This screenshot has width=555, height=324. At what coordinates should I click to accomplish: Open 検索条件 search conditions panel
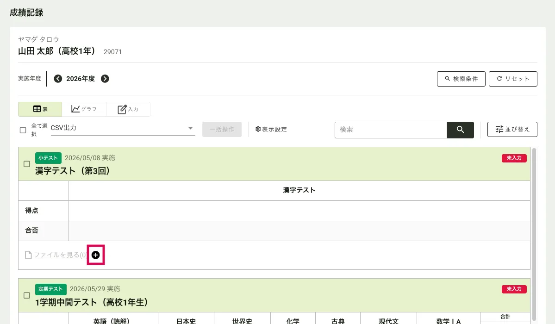tap(461, 79)
